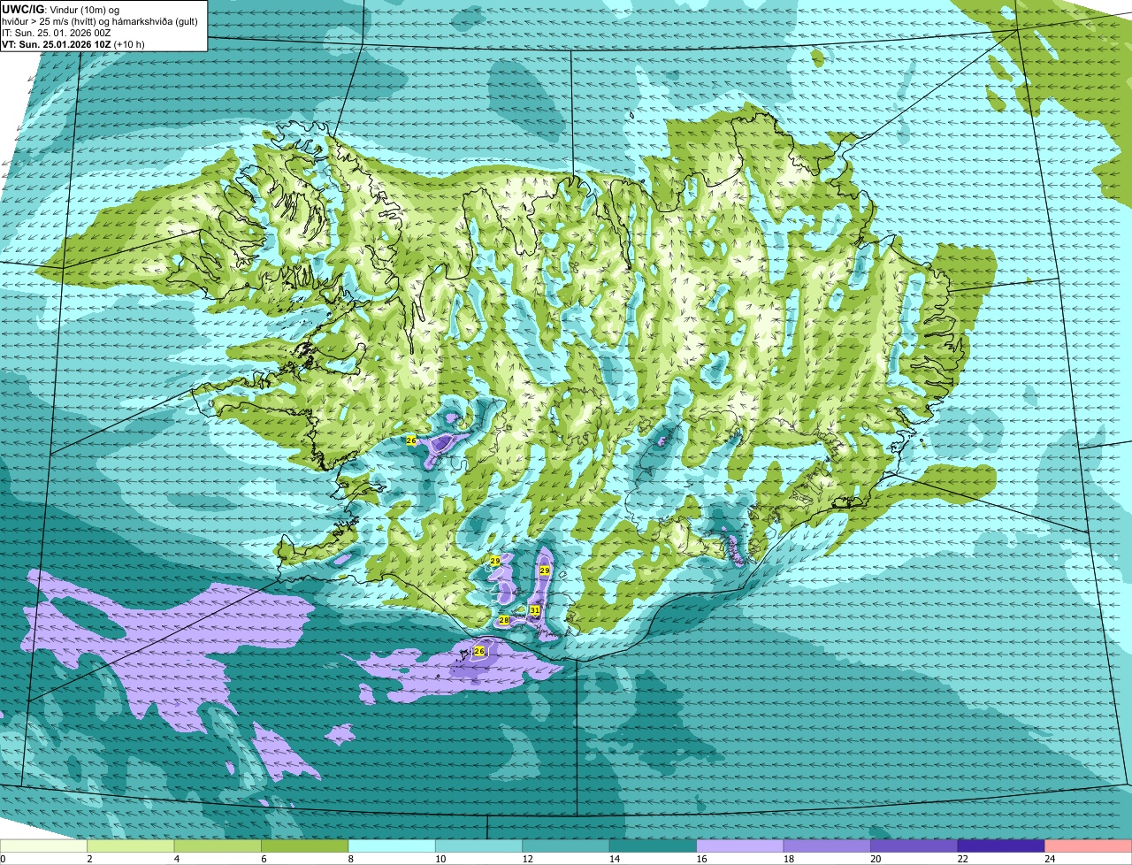Pick the 18–20 m/s purple legend segment
The image size is (1132, 865).
point(829,846)
